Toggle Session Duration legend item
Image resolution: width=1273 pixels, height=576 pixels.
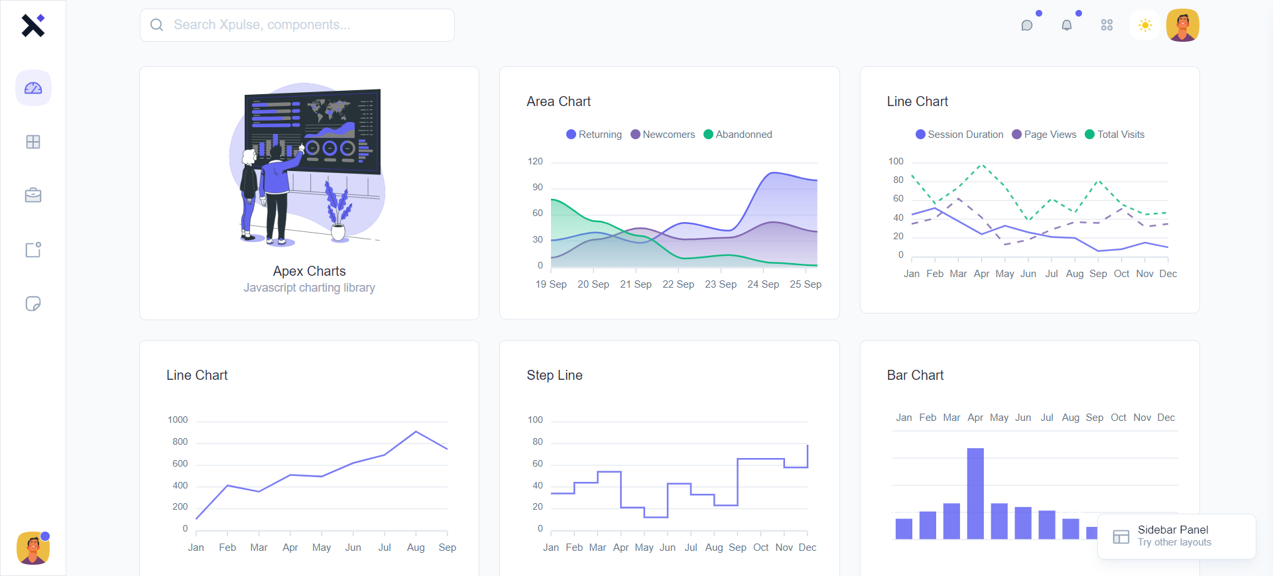click(959, 135)
